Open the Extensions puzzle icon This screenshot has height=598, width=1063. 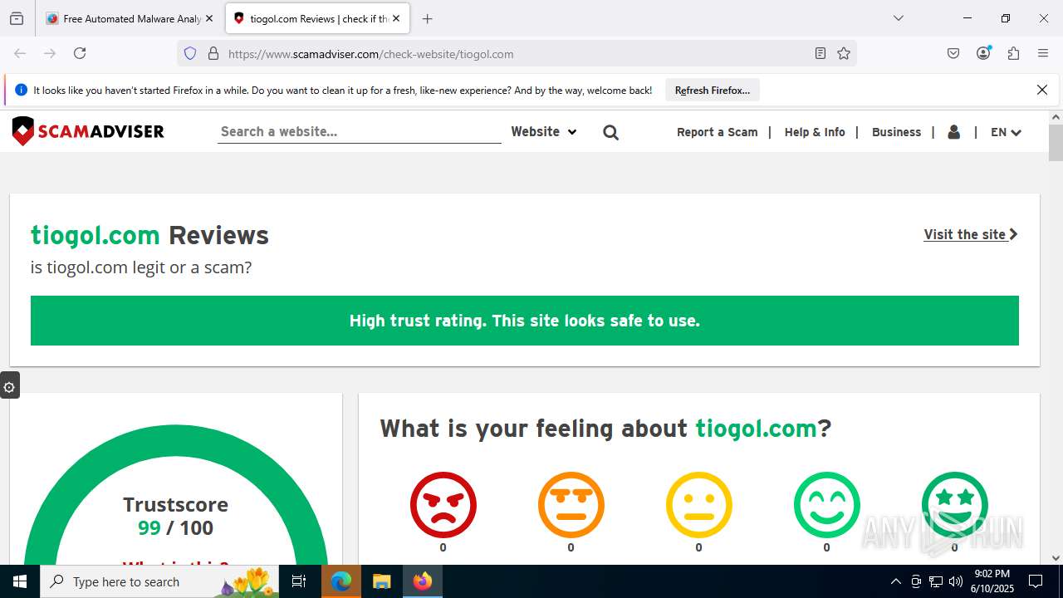[x=1013, y=53]
